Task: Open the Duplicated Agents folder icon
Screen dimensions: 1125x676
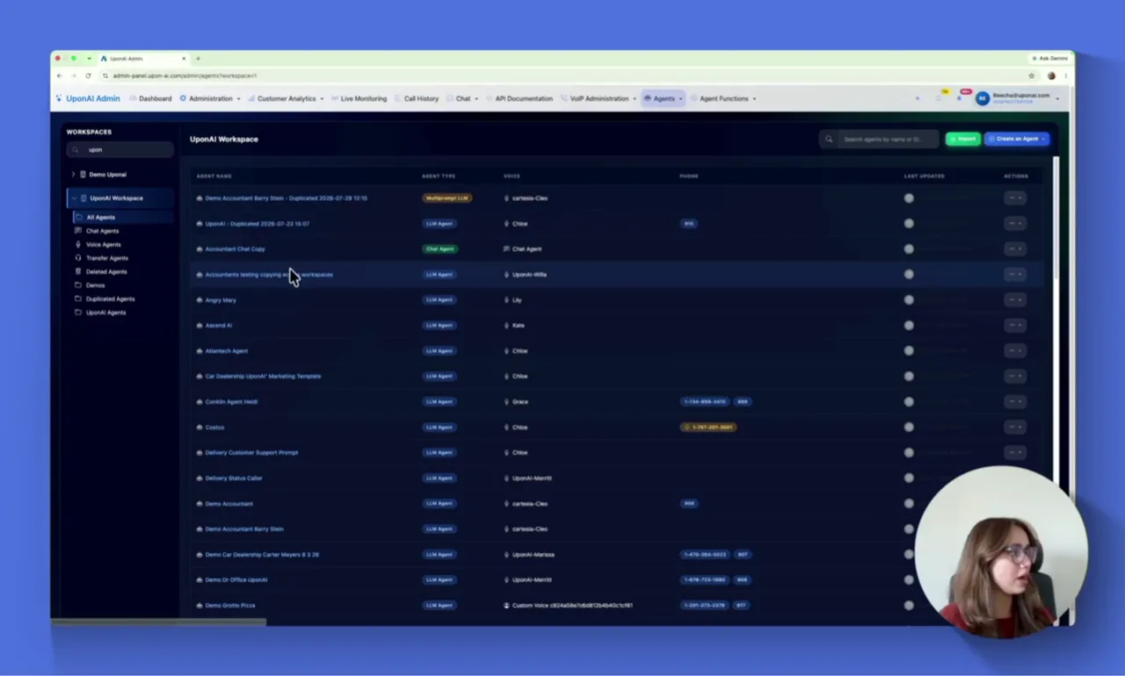Action: 78,299
